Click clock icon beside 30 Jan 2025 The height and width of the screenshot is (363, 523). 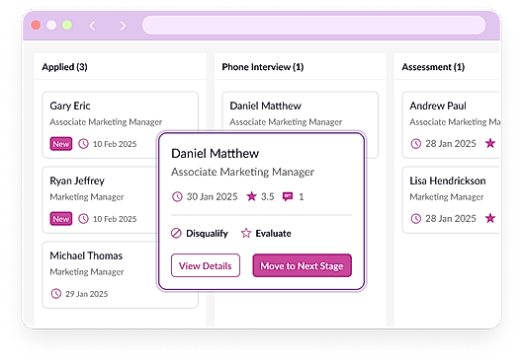(x=177, y=196)
